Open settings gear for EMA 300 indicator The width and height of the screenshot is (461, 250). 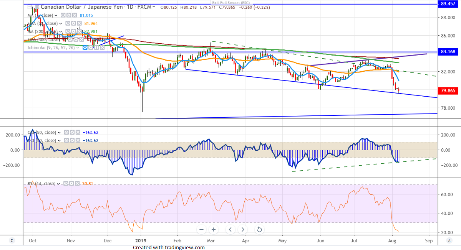pyautogui.click(x=76, y=39)
